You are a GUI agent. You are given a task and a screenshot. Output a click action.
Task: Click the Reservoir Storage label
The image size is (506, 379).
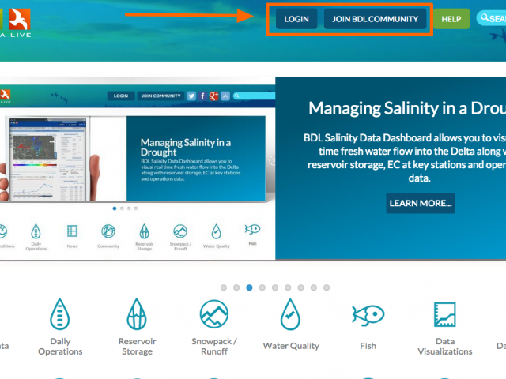coord(137,346)
